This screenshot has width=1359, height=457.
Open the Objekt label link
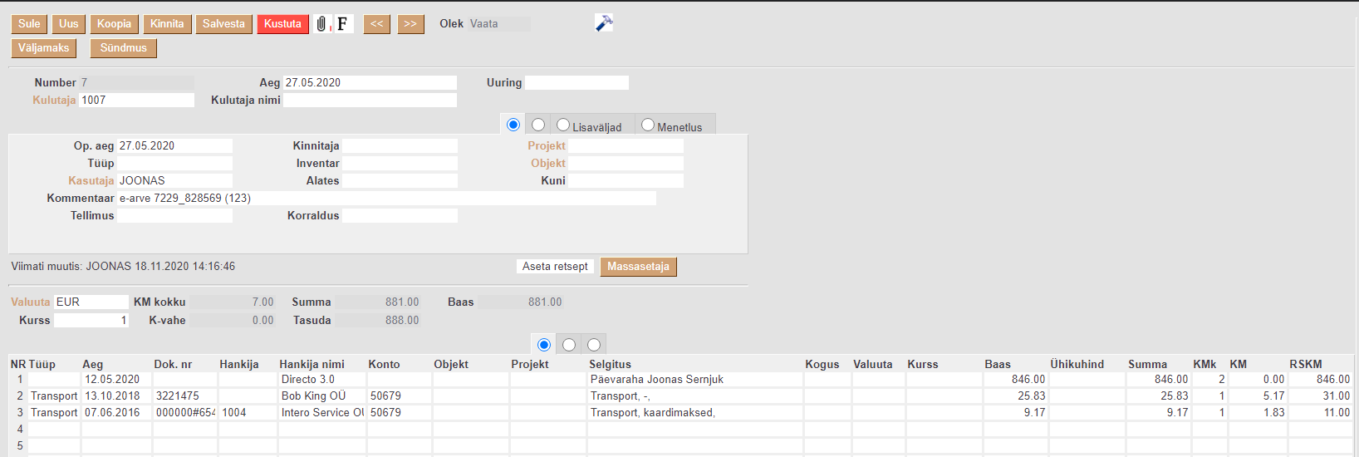coord(548,163)
